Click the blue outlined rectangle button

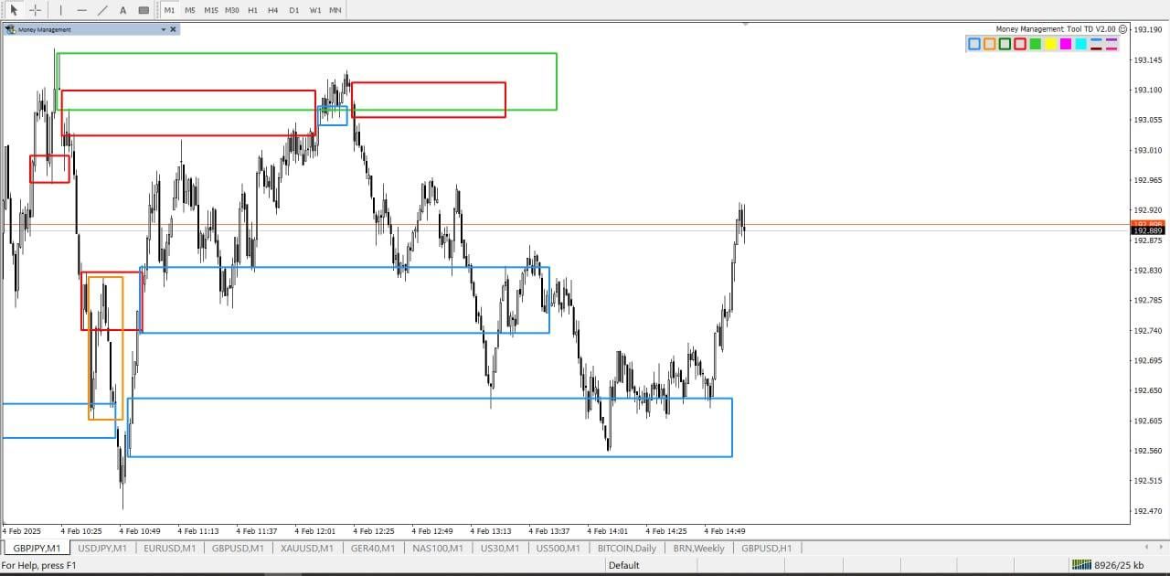[974, 44]
